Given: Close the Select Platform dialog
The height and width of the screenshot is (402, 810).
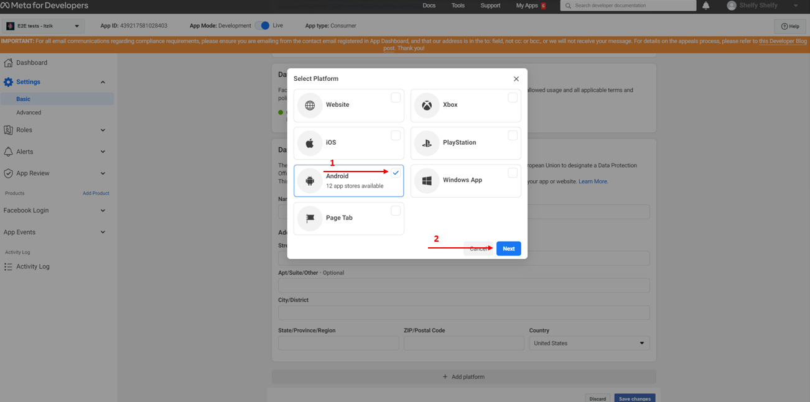Looking at the screenshot, I should click(516, 79).
